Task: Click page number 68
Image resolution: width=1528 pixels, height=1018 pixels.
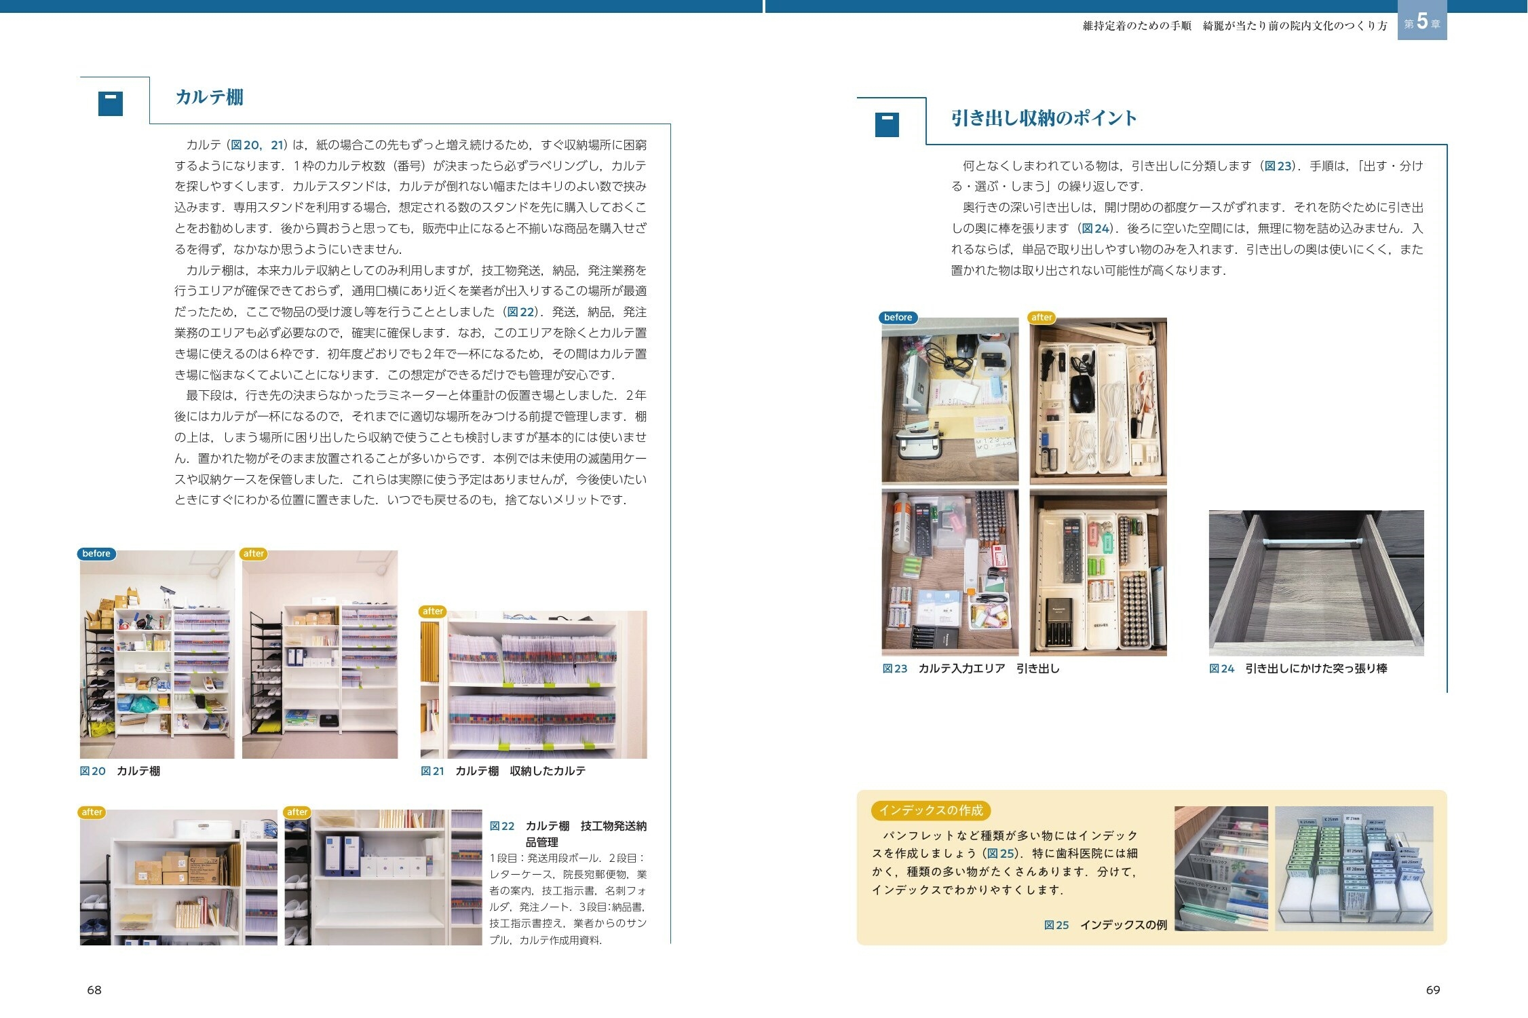Action: coord(94,989)
